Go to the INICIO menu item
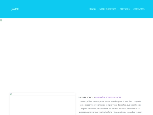 point(92,9)
